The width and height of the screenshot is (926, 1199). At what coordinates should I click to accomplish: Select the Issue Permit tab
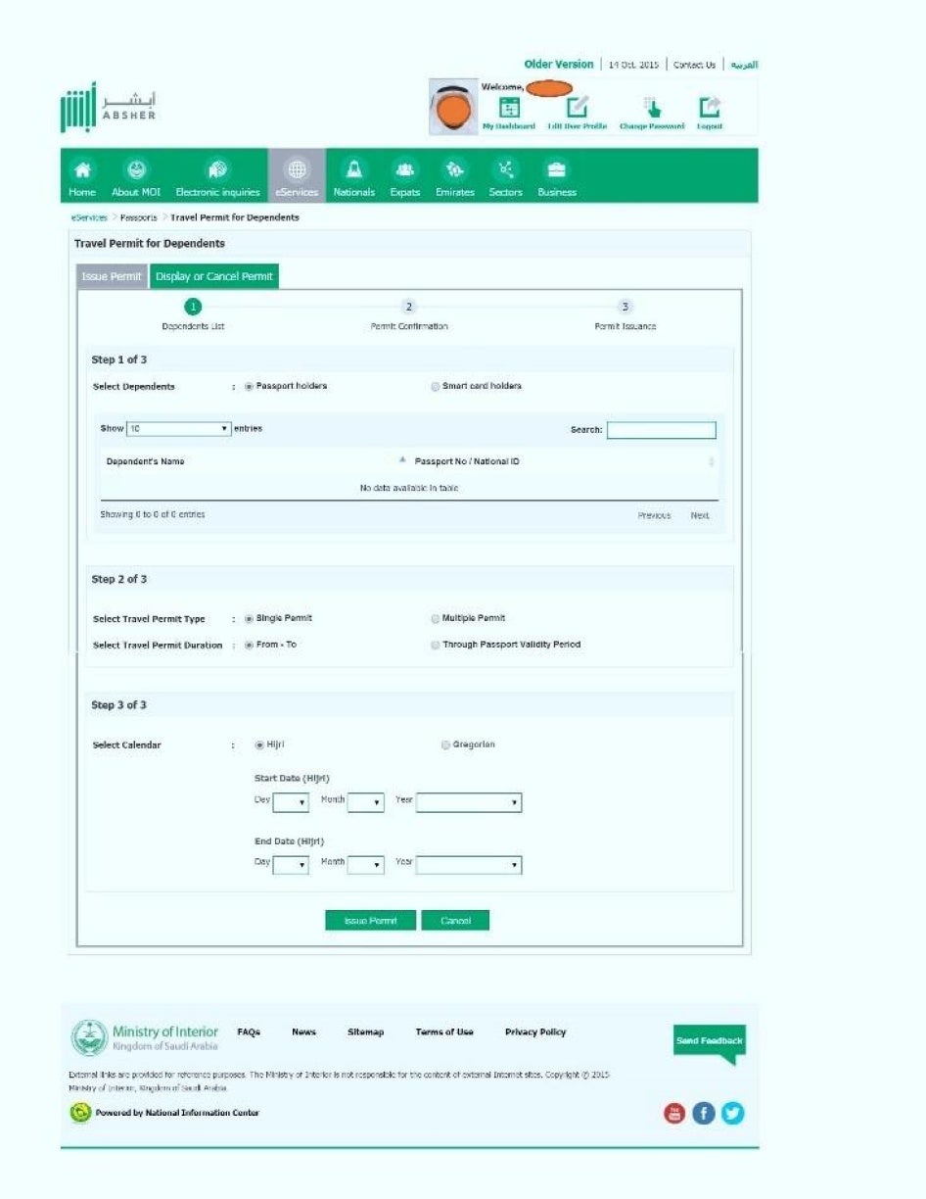[112, 277]
